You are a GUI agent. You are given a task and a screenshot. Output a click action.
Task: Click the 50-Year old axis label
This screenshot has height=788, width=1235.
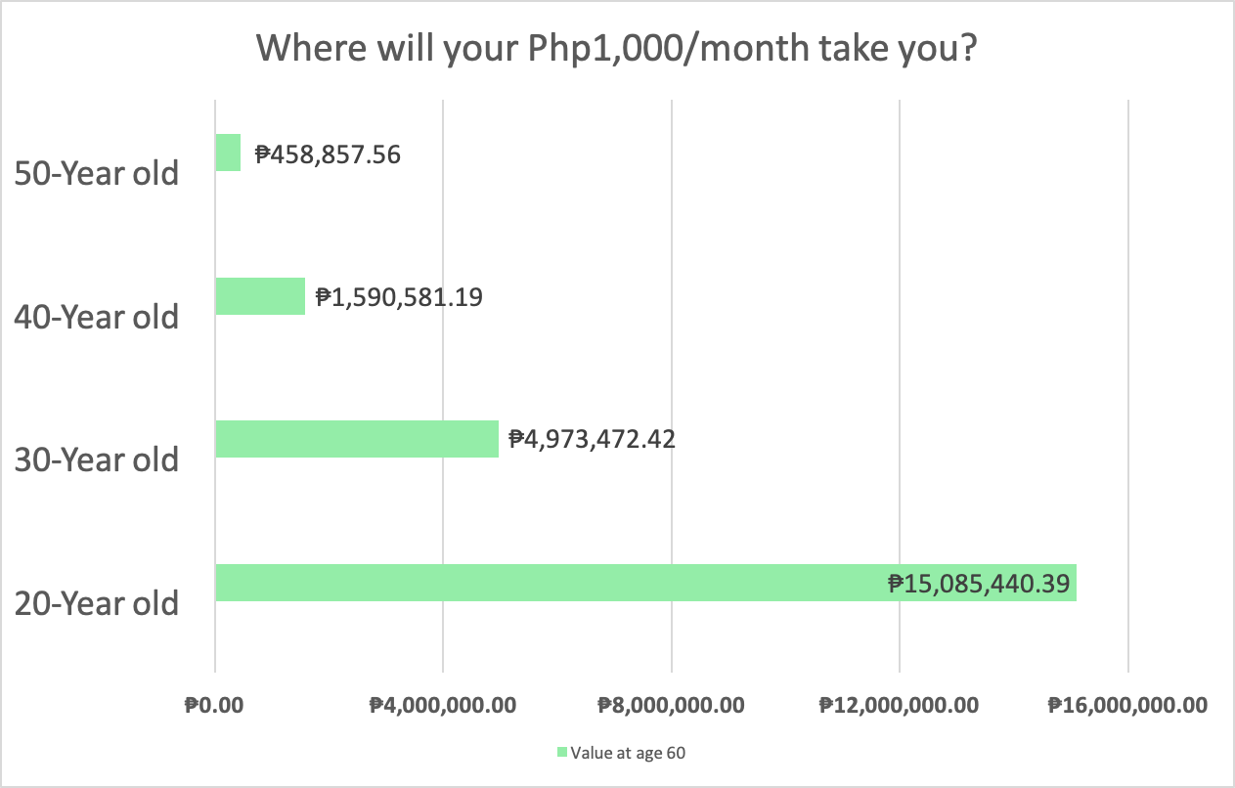point(98,173)
